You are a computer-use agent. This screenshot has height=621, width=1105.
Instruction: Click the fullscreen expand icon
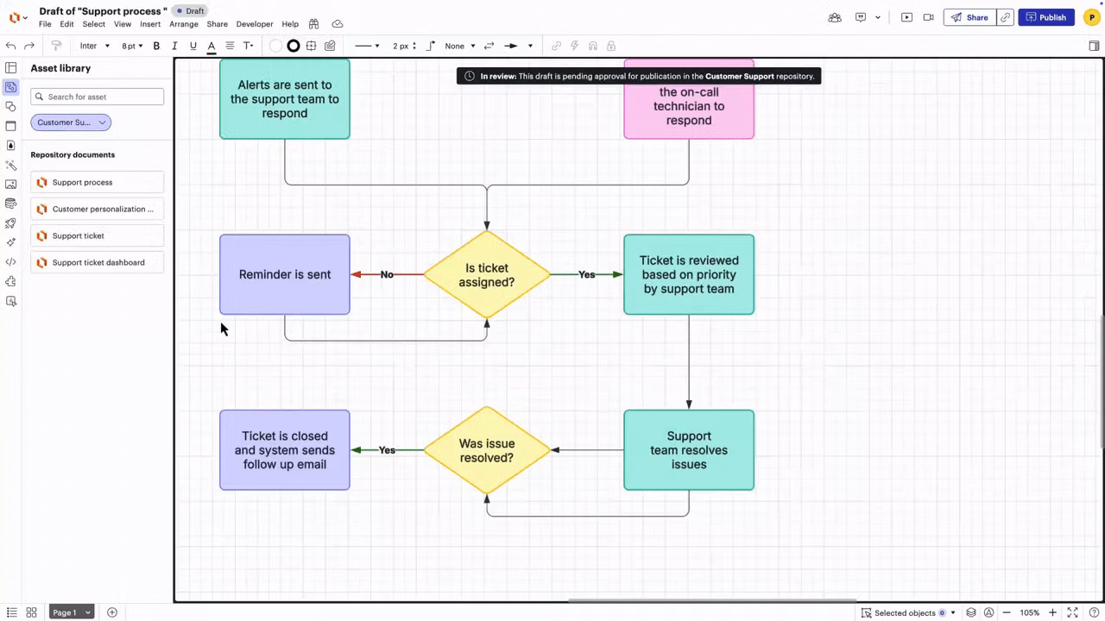(x=1073, y=612)
